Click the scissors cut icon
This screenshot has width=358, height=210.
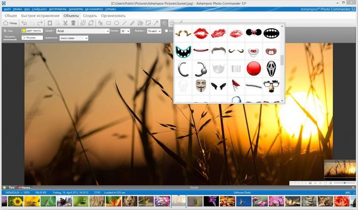[x=65, y=23]
